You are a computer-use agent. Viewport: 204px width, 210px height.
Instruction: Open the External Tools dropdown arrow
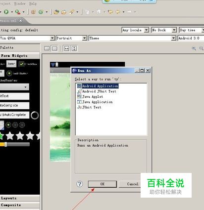click(x=24, y=12)
